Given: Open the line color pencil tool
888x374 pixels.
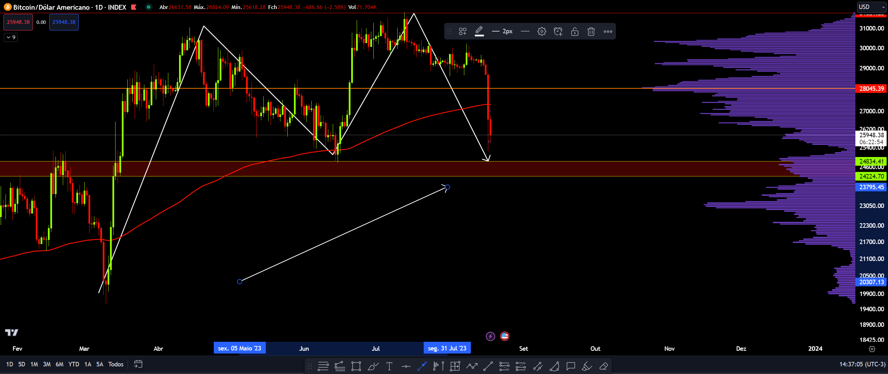Looking at the screenshot, I should pos(479,31).
